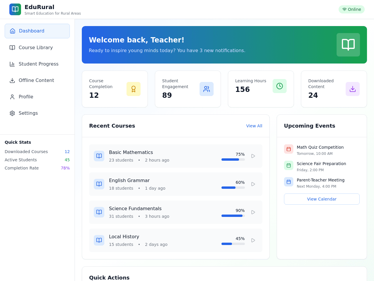
Task: Click the Local History 45% progress bar
Action: (233, 244)
